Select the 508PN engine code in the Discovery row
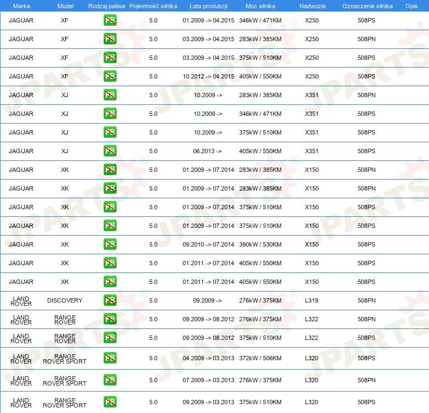 [x=366, y=300]
